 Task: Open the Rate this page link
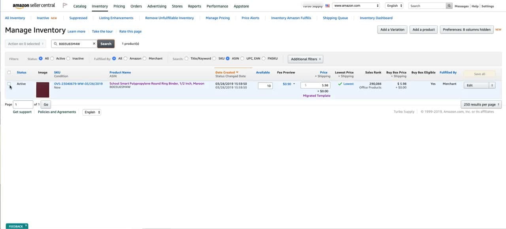pyautogui.click(x=130, y=32)
